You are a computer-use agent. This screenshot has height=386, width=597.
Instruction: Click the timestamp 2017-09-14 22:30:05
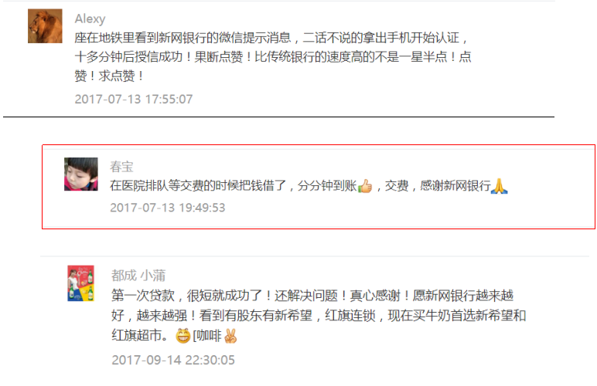(173, 360)
